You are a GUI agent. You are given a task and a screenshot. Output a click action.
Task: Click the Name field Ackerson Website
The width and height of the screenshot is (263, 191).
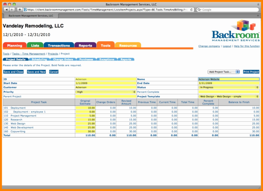[229, 79]
